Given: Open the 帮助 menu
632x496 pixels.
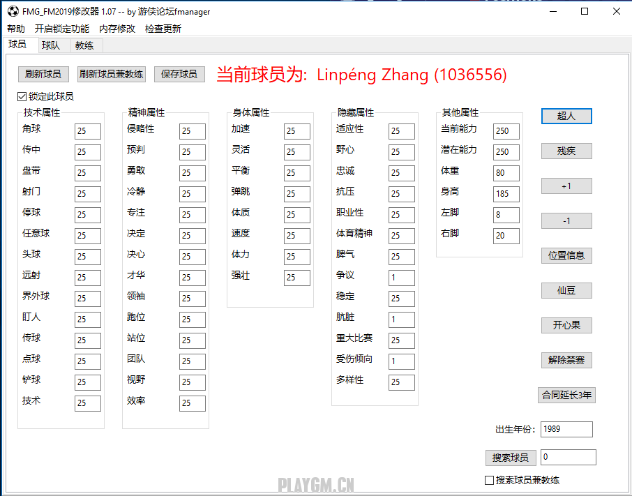Looking at the screenshot, I should [16, 29].
